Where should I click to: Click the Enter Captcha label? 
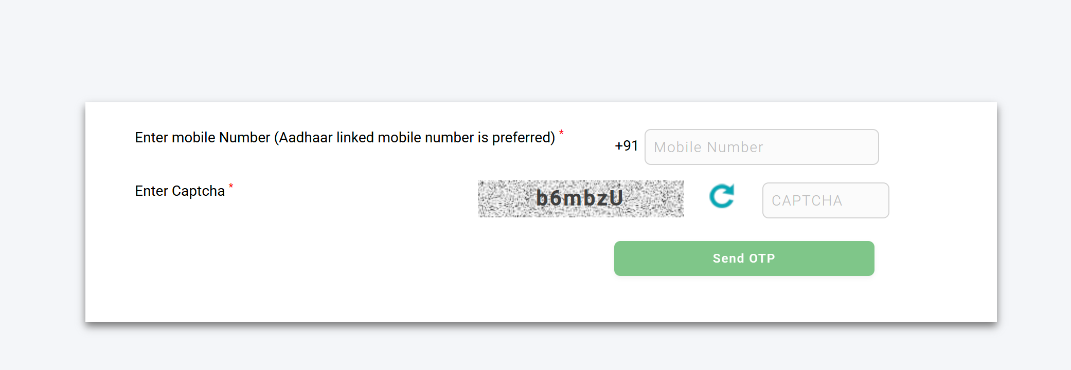click(180, 191)
